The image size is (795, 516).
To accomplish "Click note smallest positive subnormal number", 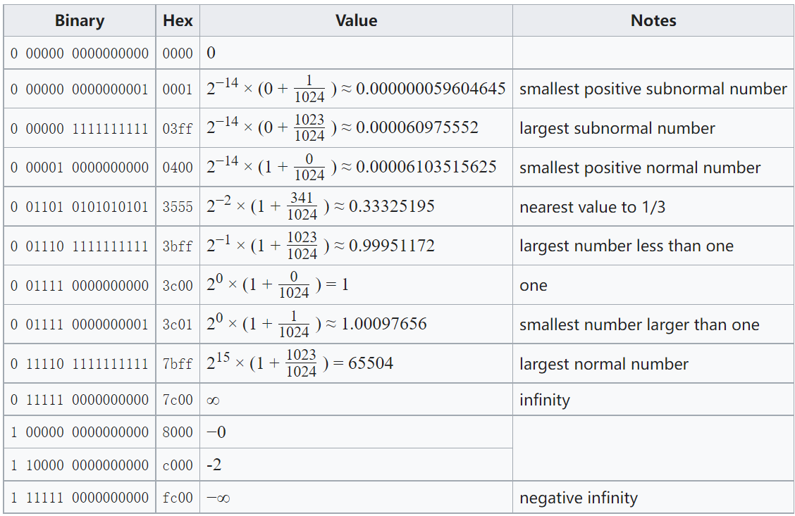I will tap(653, 89).
